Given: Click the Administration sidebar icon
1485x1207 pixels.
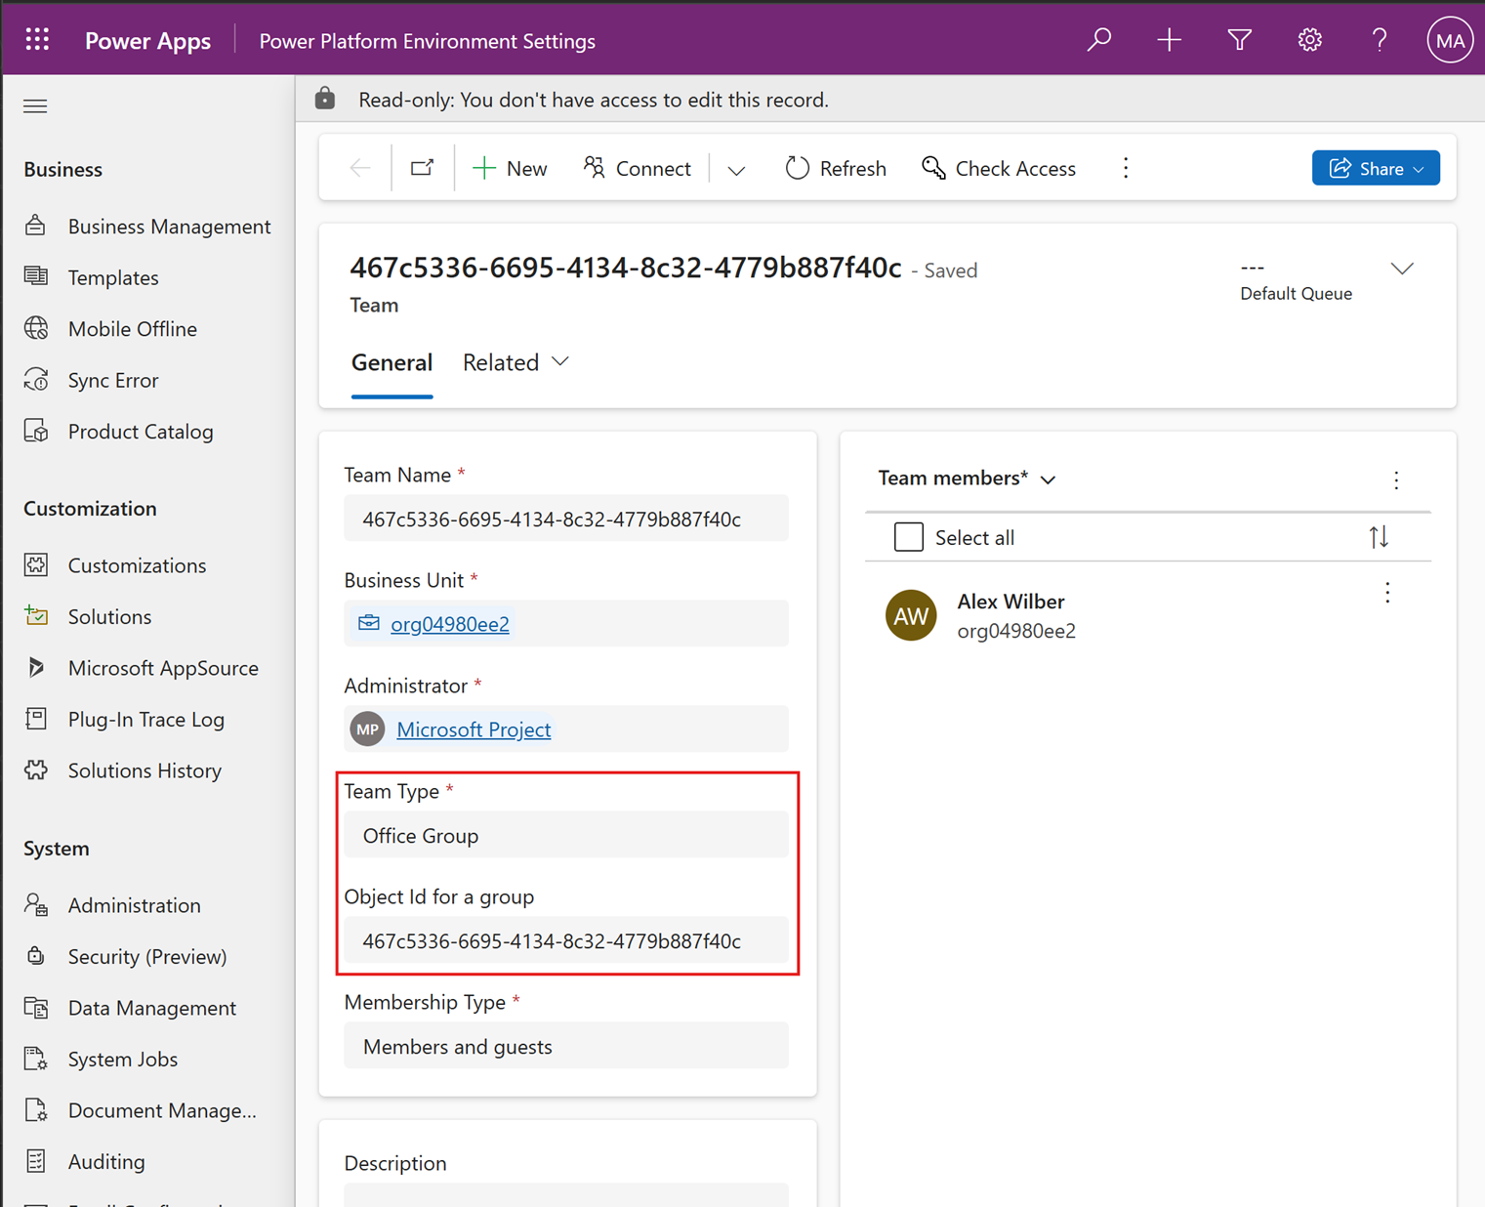Looking at the screenshot, I should (36, 905).
